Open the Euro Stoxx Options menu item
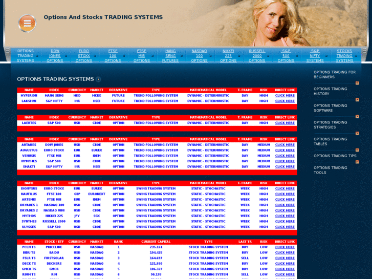 tap(84, 56)
